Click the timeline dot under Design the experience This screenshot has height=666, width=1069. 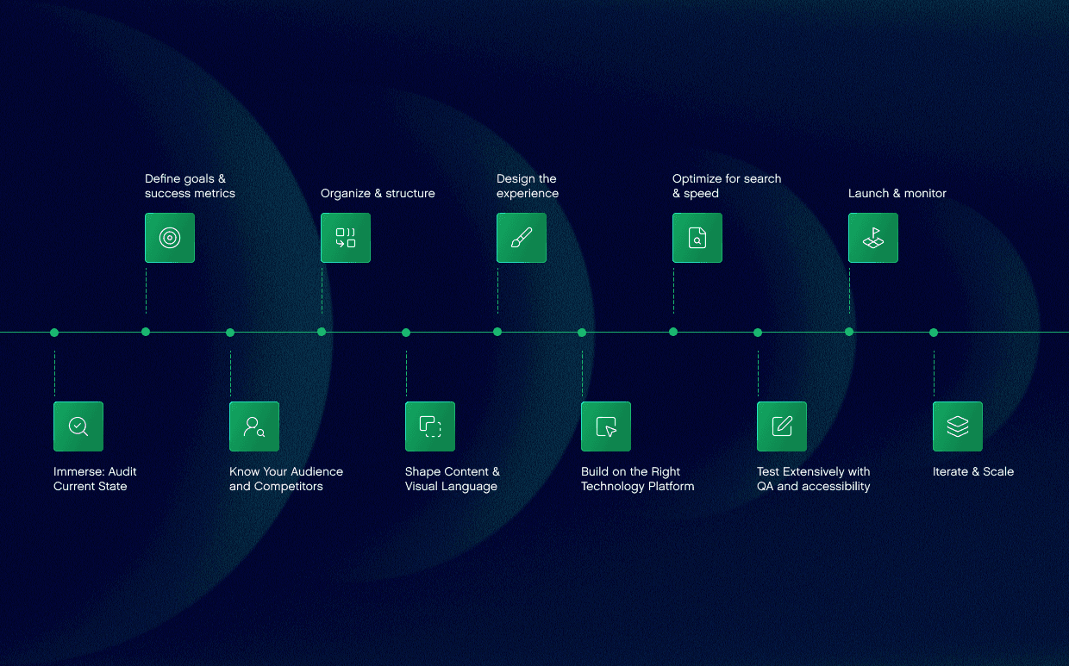[497, 332]
